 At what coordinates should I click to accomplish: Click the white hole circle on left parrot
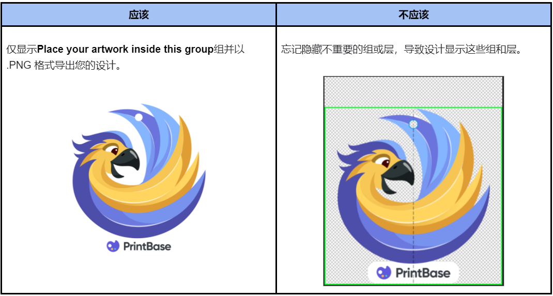[139, 117]
